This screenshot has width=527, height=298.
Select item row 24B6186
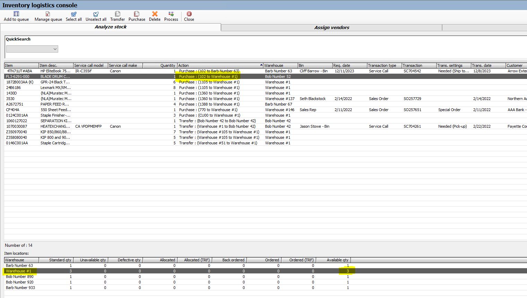tap(265, 88)
